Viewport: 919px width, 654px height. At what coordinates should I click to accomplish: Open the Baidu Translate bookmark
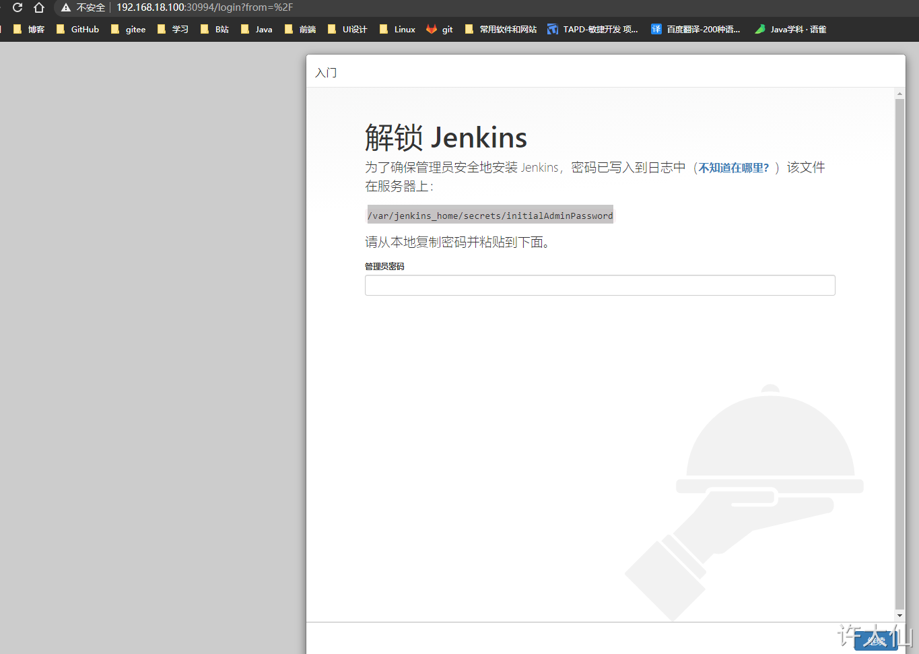[x=695, y=29]
